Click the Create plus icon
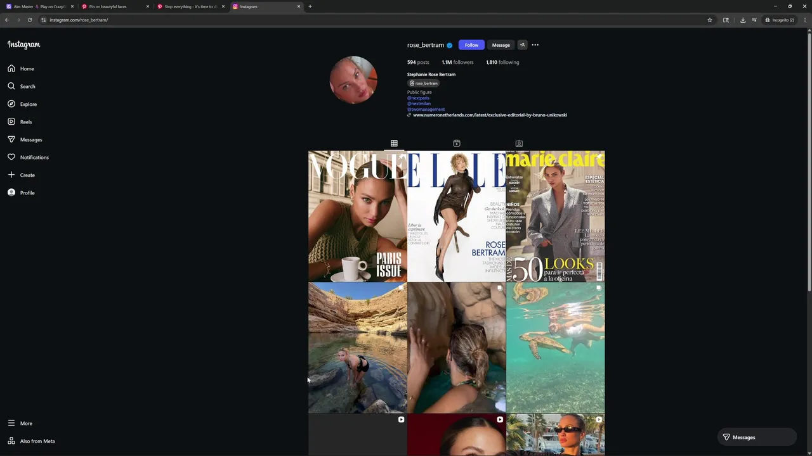812x456 pixels. coord(11,175)
